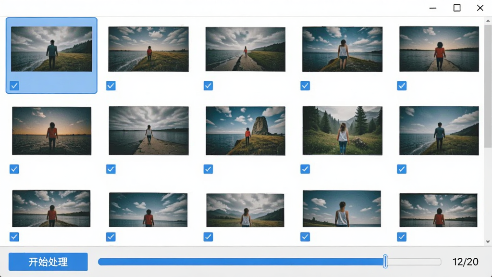Click the scrollbar up arrow
Viewport: 492px width, 277px height.
click(488, 21)
